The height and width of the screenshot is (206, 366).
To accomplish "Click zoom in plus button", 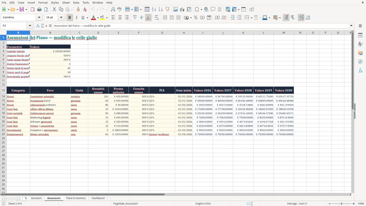I will pyautogui.click(x=354, y=204).
